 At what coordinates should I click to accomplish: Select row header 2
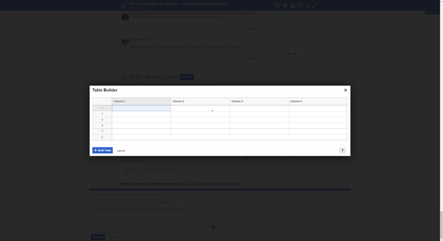pos(102,114)
